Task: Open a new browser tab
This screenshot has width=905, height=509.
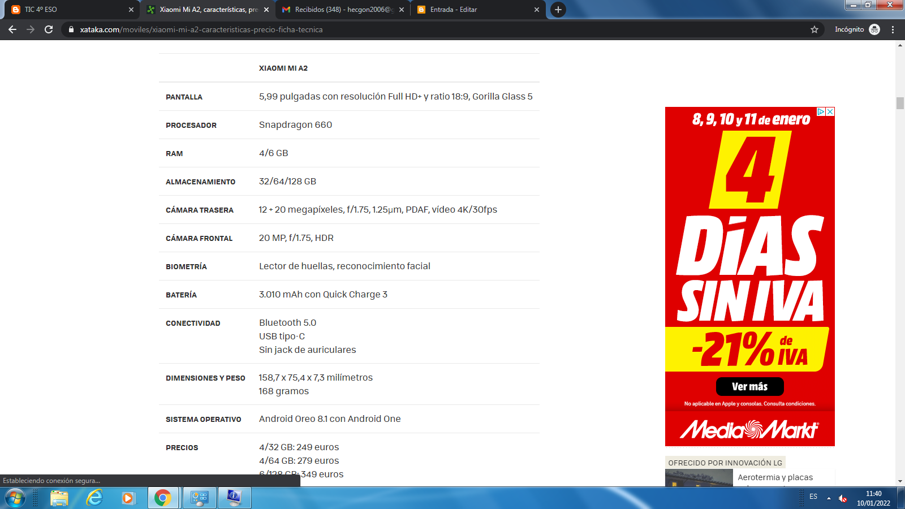Action: point(558,10)
